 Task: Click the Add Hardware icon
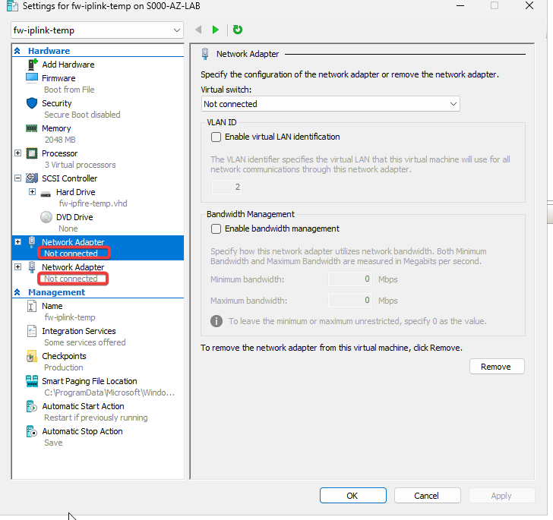(32, 65)
